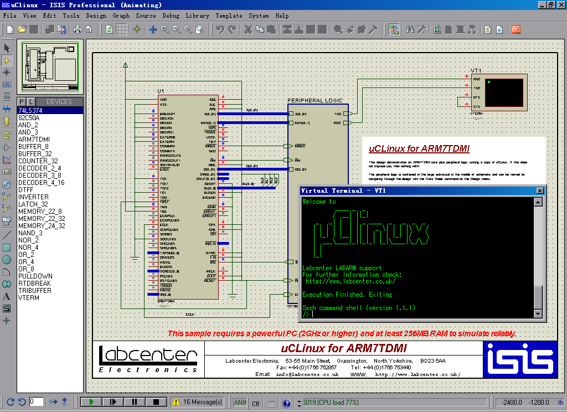Select the 2D graphics text tool

click(x=7, y=296)
